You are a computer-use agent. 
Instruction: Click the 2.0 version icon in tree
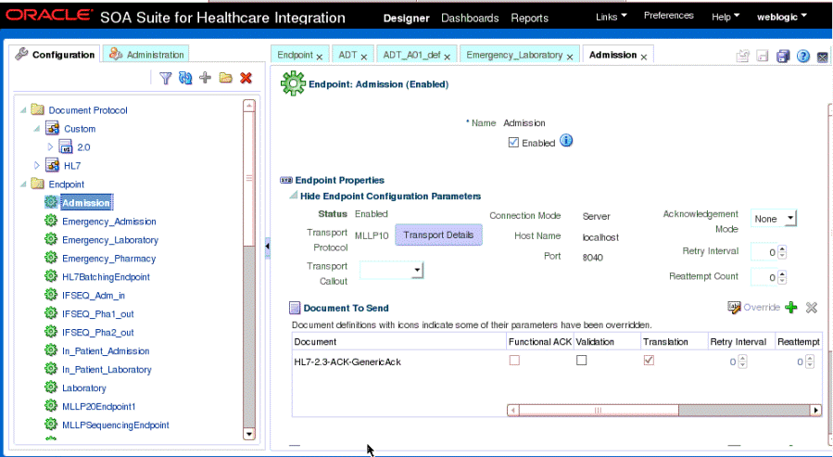click(x=66, y=146)
